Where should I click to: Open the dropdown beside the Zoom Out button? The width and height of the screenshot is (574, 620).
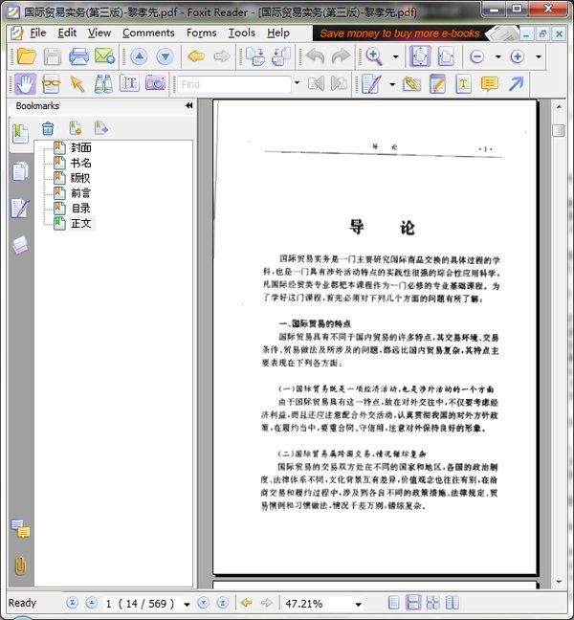point(498,57)
